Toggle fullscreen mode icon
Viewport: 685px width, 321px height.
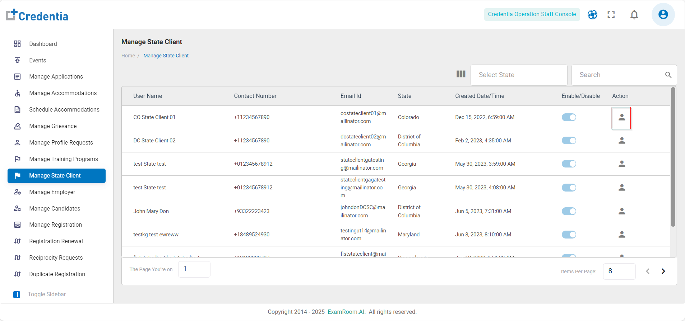click(611, 15)
